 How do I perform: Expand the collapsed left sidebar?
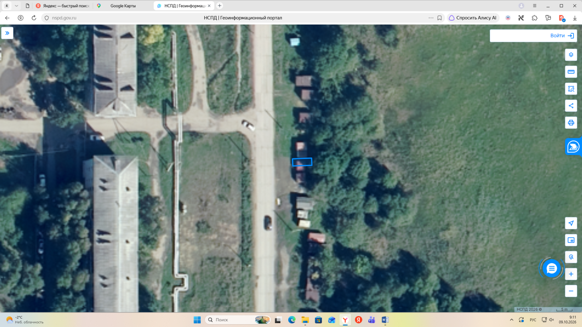7,33
